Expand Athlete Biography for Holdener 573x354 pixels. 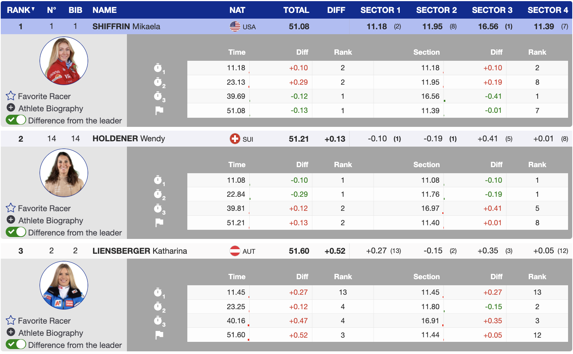point(11,220)
